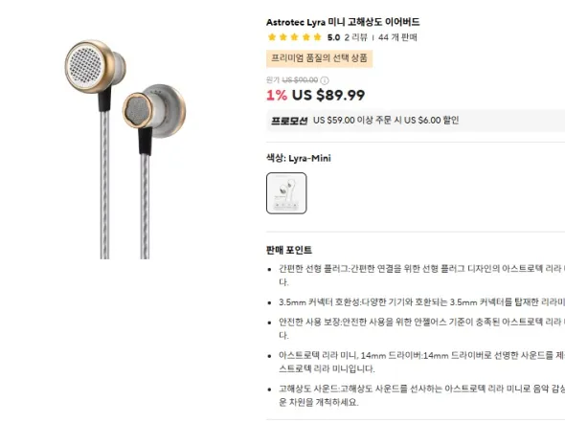The width and height of the screenshot is (565, 423).
Task: Click the red 1% discount label
Action: (x=277, y=96)
